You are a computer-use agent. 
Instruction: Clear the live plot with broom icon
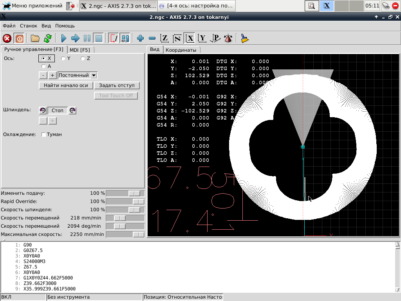(x=245, y=38)
